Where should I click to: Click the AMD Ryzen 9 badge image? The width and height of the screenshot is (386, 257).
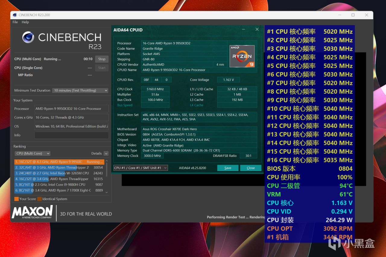pos(242,56)
